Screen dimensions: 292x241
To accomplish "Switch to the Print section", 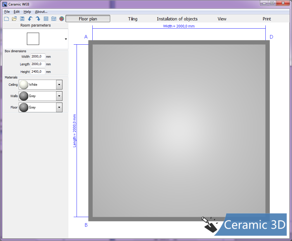I will (x=267, y=19).
